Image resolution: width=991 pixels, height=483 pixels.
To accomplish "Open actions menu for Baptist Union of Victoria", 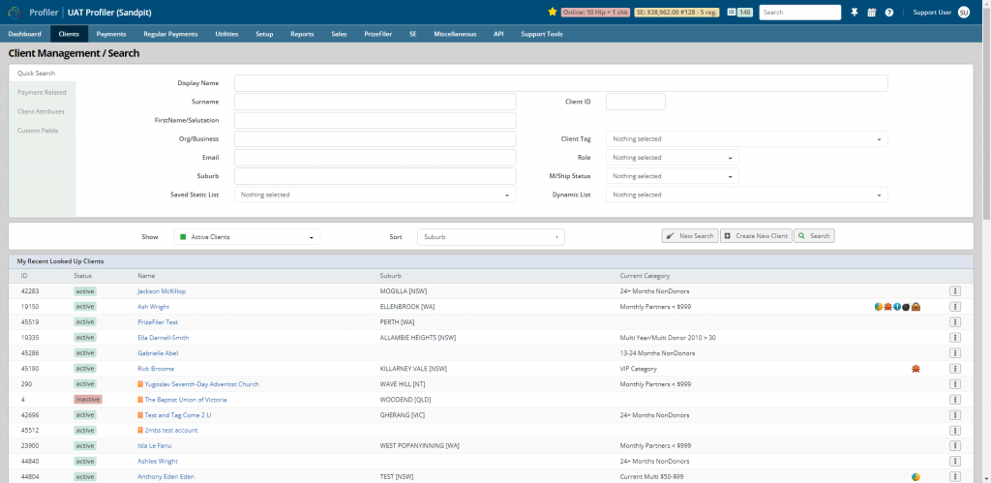I will [x=955, y=400].
